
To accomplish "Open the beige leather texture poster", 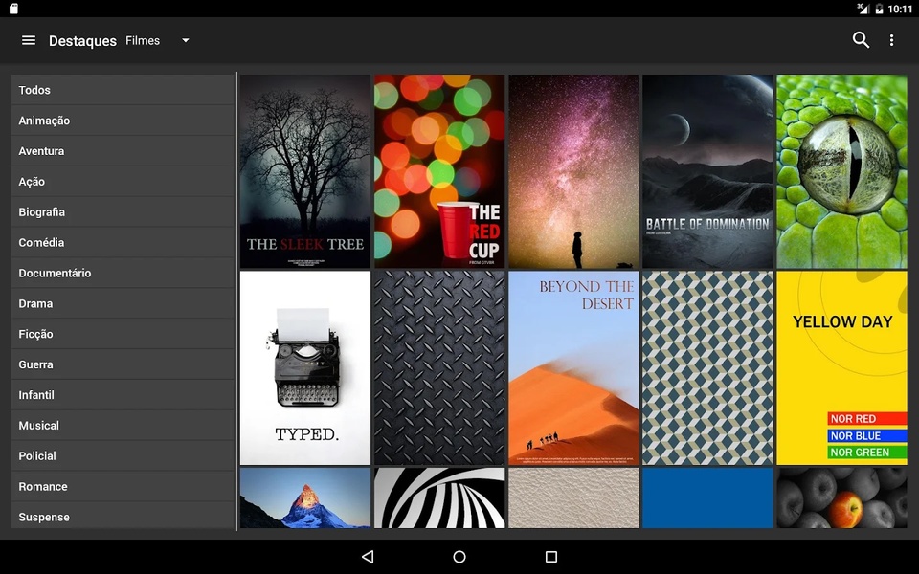I will point(573,497).
